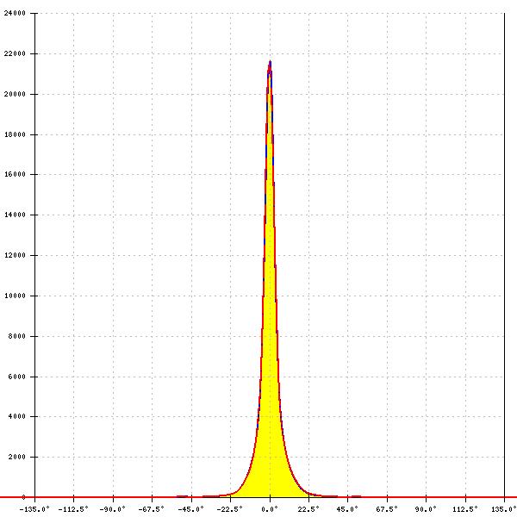The height and width of the screenshot is (517, 517).
Task: Click the 24000 y-axis label
Action: (15, 13)
